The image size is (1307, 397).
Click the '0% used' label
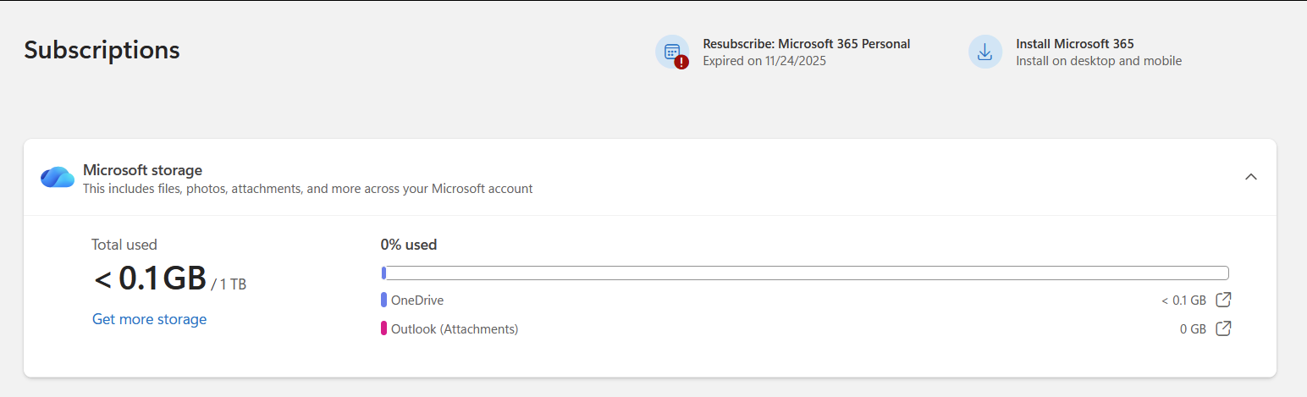[408, 245]
